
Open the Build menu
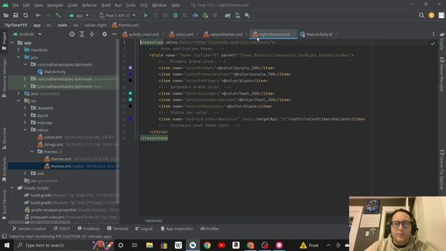tap(106, 5)
